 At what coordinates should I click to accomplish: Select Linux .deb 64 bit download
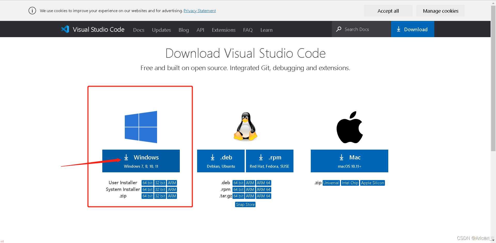pos(238,183)
